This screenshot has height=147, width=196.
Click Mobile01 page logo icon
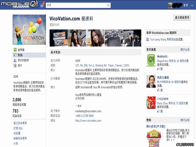coord(151,60)
